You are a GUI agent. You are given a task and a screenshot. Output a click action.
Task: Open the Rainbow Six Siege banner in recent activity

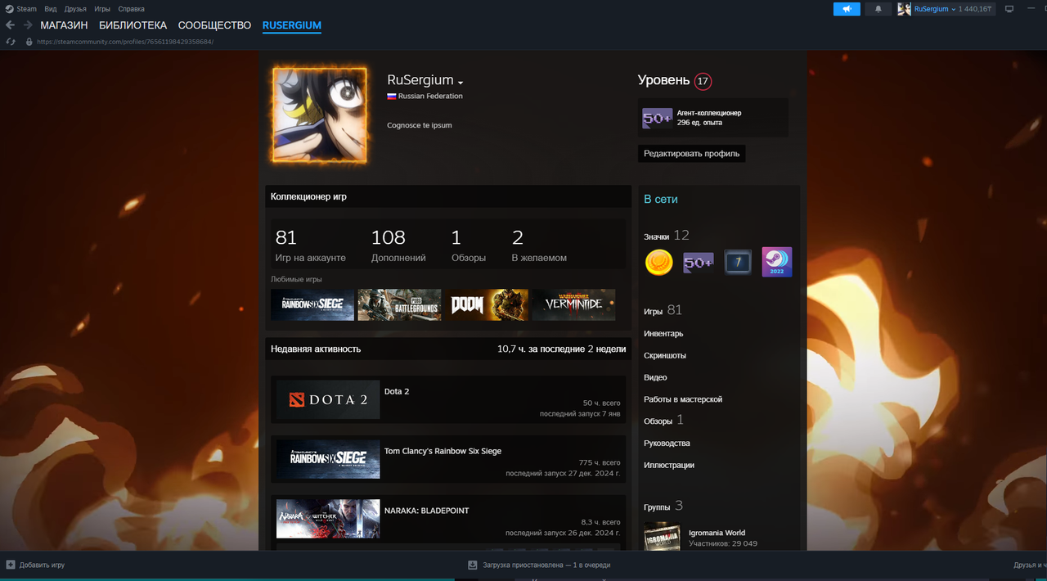(328, 459)
